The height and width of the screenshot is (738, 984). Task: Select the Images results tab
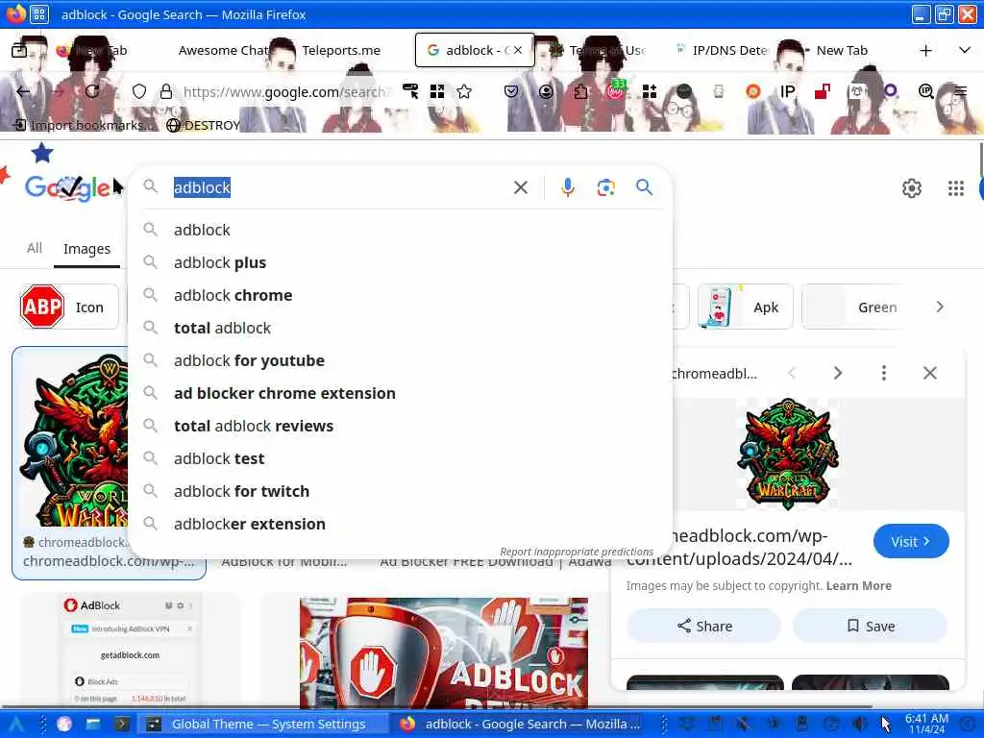(x=86, y=249)
